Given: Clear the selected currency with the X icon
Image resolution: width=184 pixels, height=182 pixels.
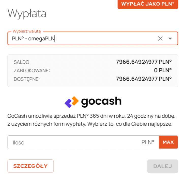Looking at the screenshot, I should tap(160, 39).
